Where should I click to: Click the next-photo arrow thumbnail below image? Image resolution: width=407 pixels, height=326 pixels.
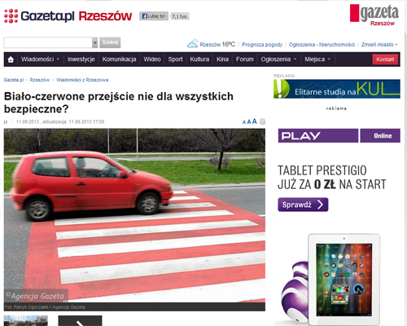[80, 321]
